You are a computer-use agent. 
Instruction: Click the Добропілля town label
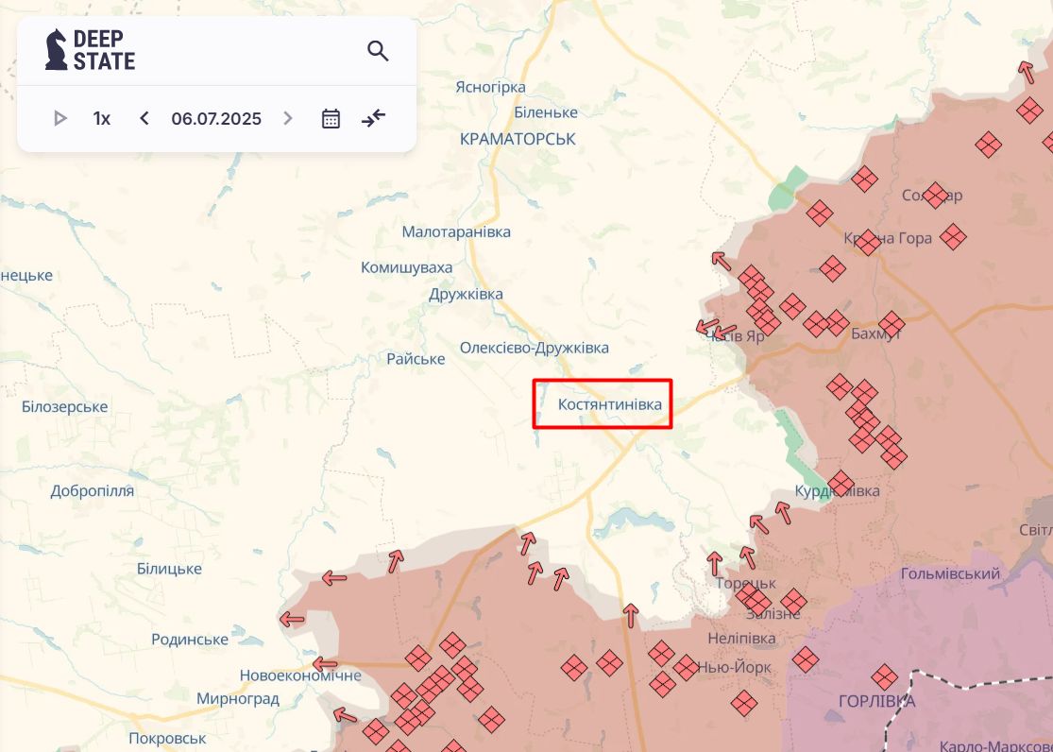coord(93,491)
